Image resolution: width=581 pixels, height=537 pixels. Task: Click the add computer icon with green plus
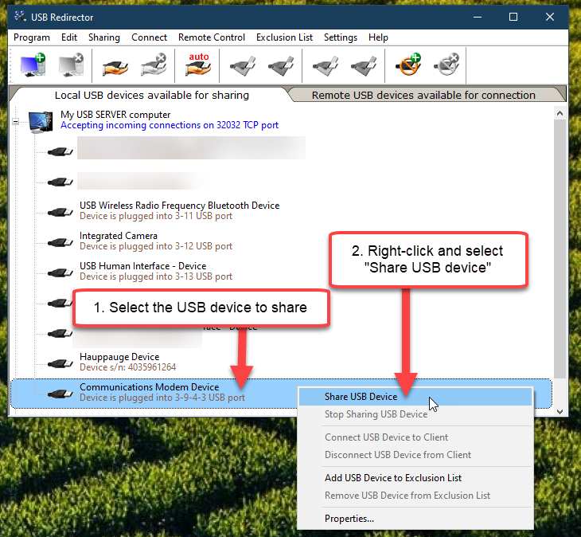click(x=33, y=65)
